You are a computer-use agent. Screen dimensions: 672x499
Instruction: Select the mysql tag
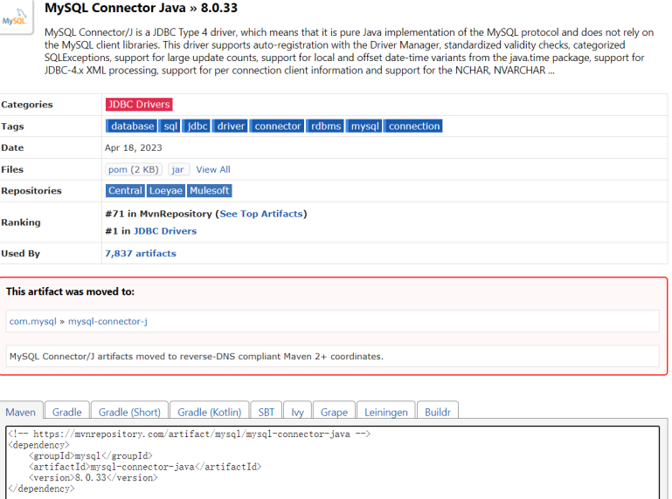(x=364, y=126)
